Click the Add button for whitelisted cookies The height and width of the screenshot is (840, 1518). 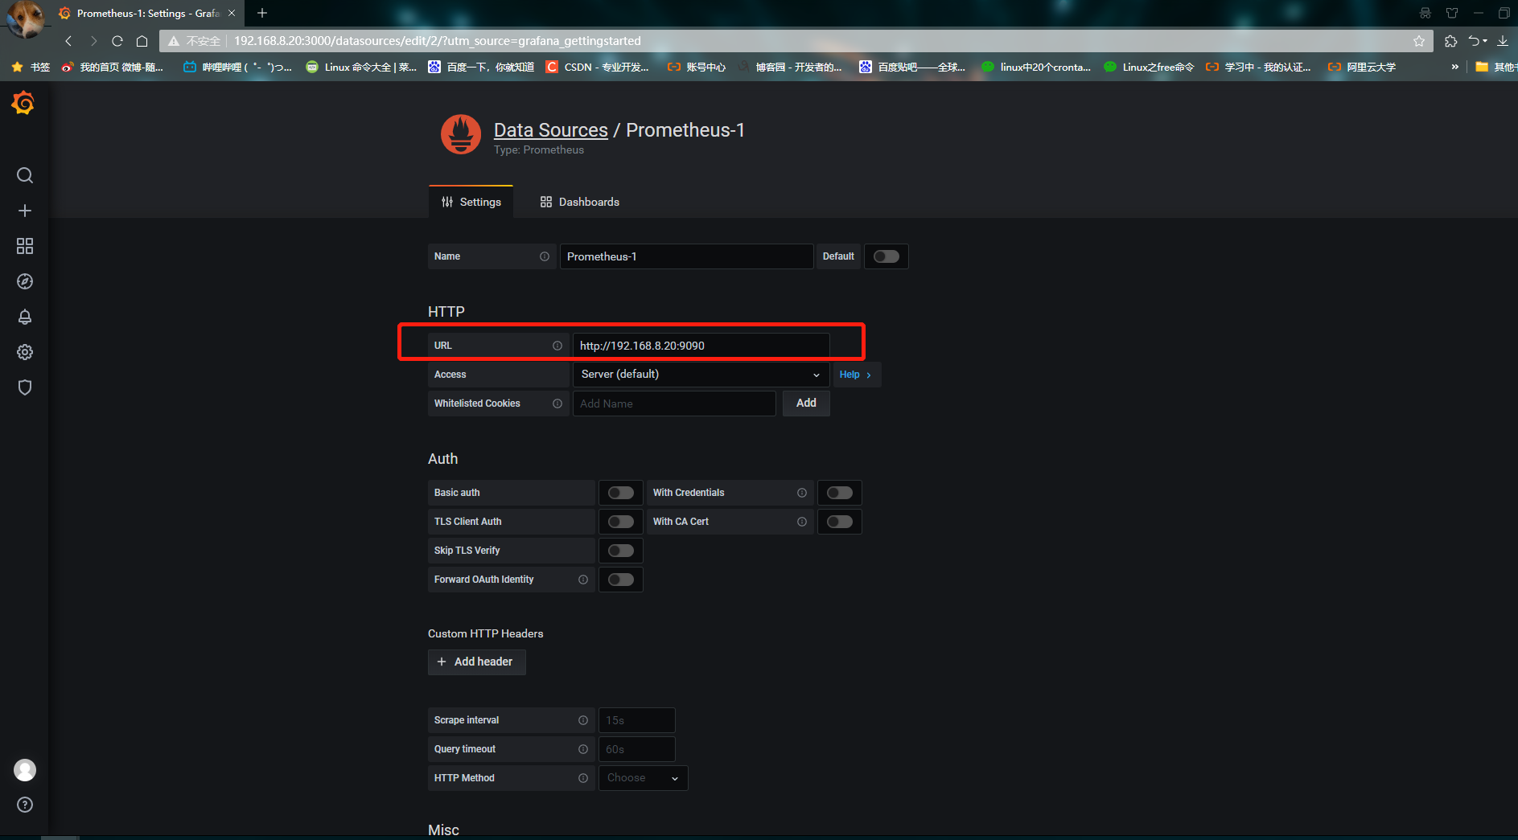[x=806, y=404]
